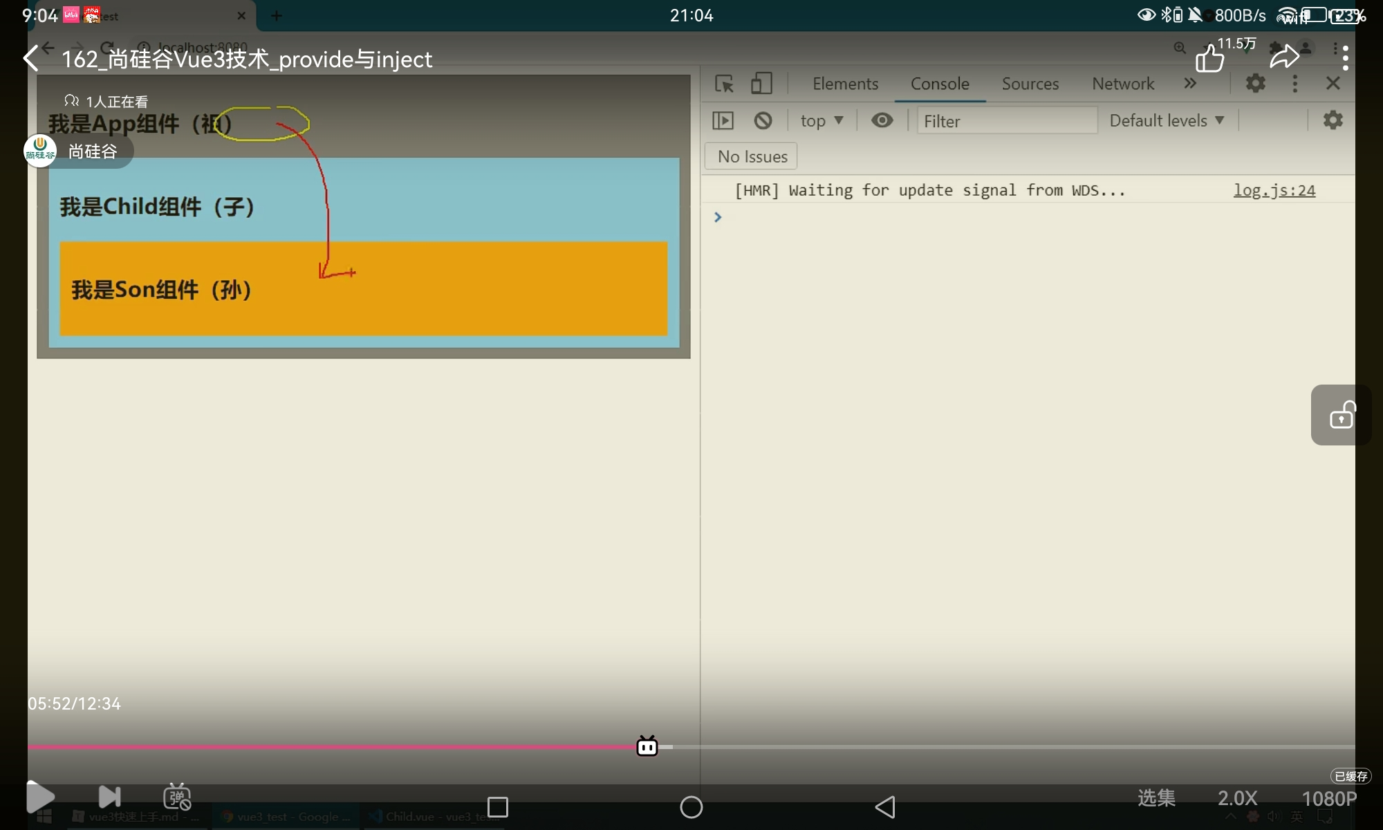The height and width of the screenshot is (830, 1383).
Task: Skip to the next episode
Action: 109,797
